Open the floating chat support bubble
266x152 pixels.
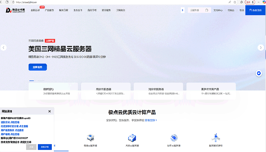(x=259, y=73)
